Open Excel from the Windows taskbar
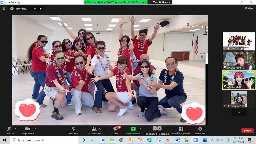Image resolution: width=256 pixels, height=144 pixels. [x=112, y=140]
